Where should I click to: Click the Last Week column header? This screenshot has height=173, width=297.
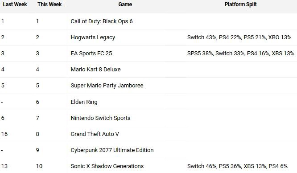click(15, 4)
